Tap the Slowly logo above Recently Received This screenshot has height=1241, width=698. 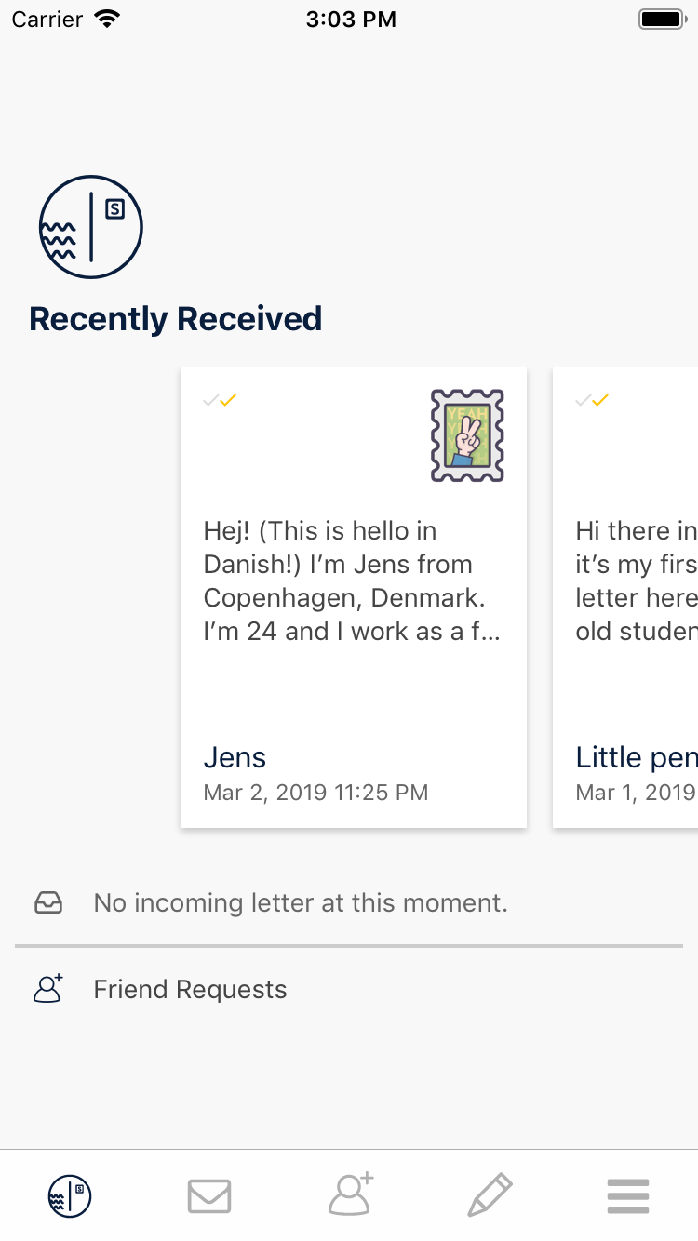(x=90, y=226)
